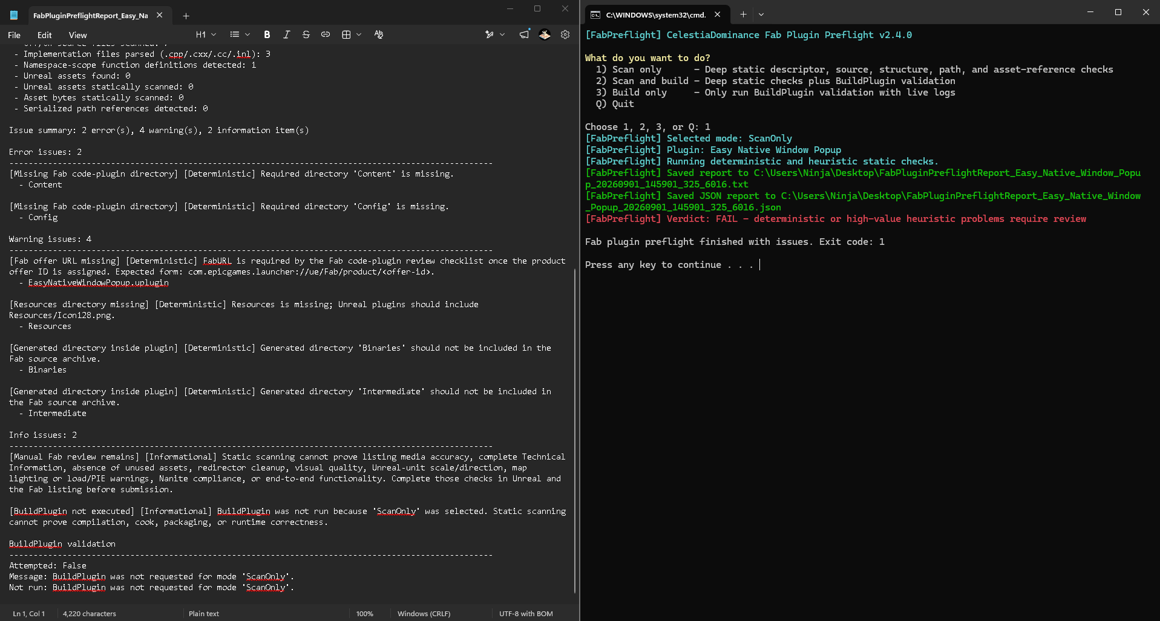Click the Notepad app icon
The width and height of the screenshot is (1160, 621).
click(14, 15)
